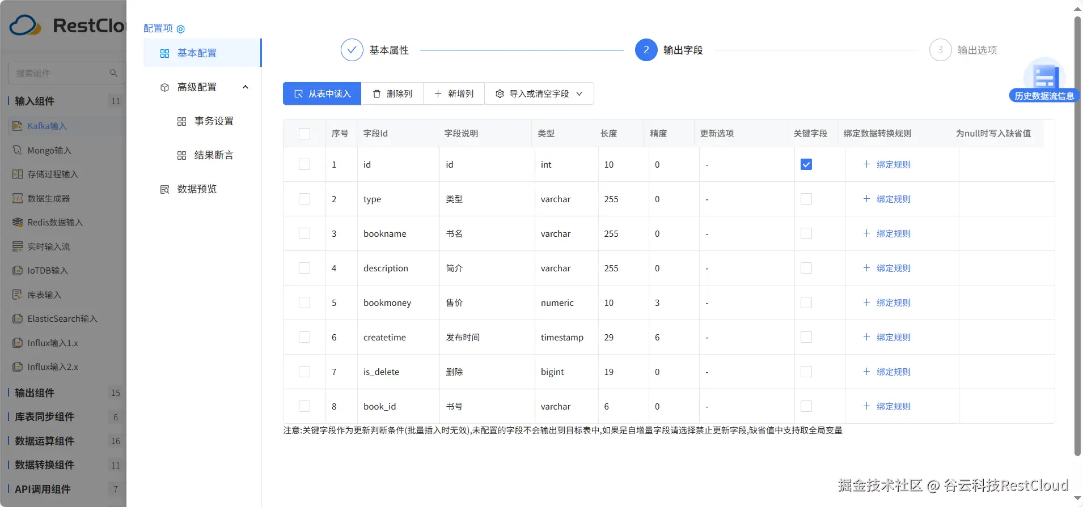Viewport: 1083px width, 507px height.
Task: Open the 导入或清空字段 dropdown
Action: pyautogui.click(x=539, y=93)
